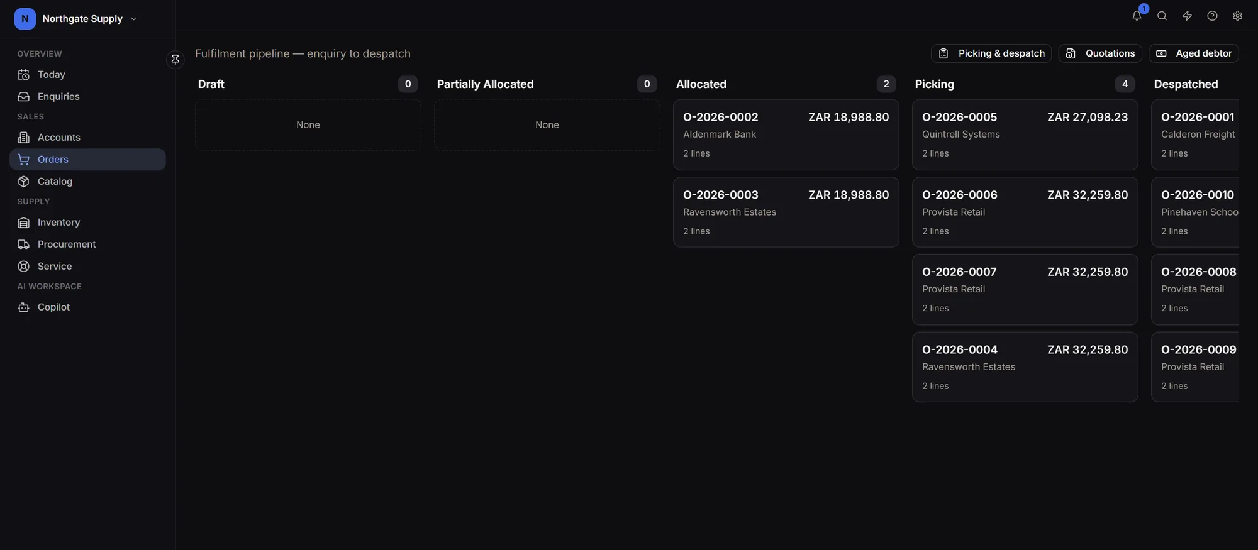Select order O-2026-0005 Quintrell Systems
The image size is (1258, 550).
click(x=1025, y=135)
